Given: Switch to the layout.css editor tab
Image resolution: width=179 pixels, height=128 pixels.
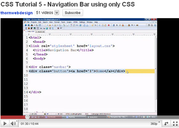Looking at the screenshot, I should click(40, 32).
